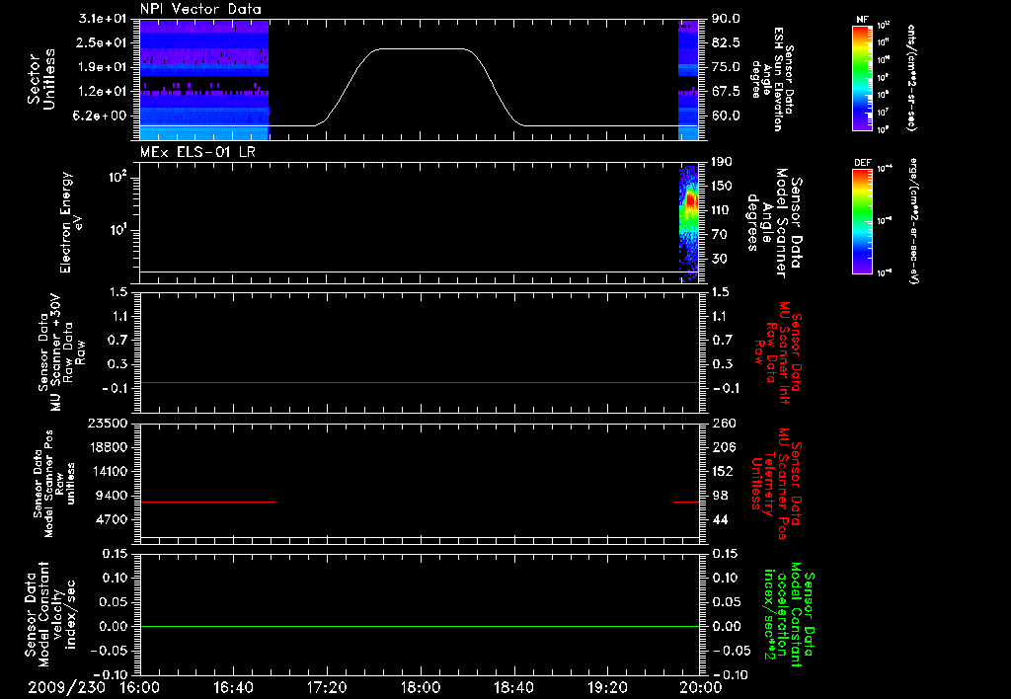The height and width of the screenshot is (699, 1011).
Task: Select the "NPI Vector Data" panel title
Action: click(x=201, y=9)
